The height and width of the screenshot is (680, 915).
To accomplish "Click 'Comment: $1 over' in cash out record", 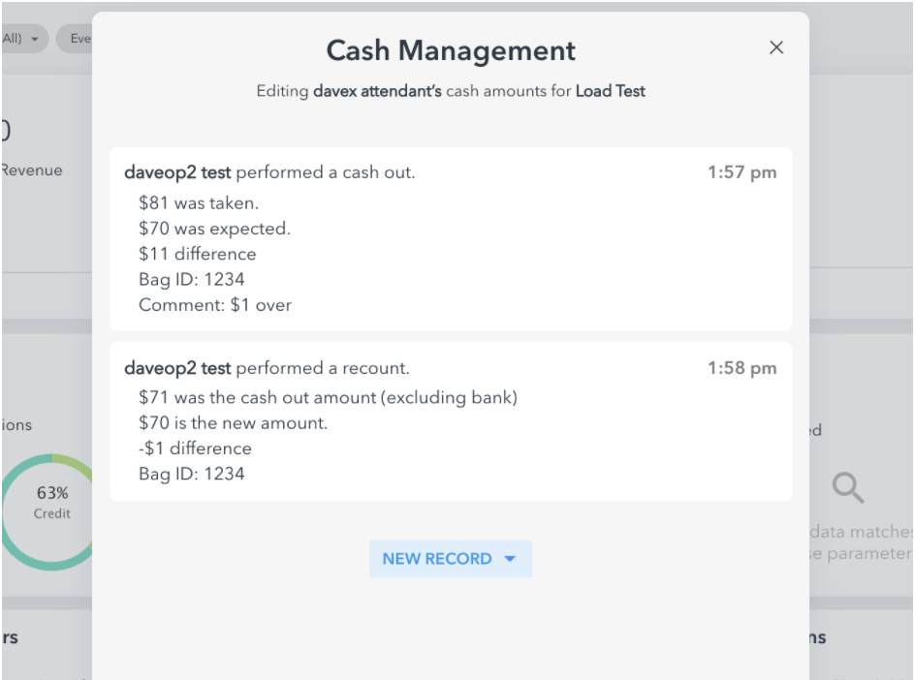I will (215, 305).
